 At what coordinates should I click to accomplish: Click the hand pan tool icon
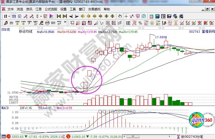tap(120, 16)
